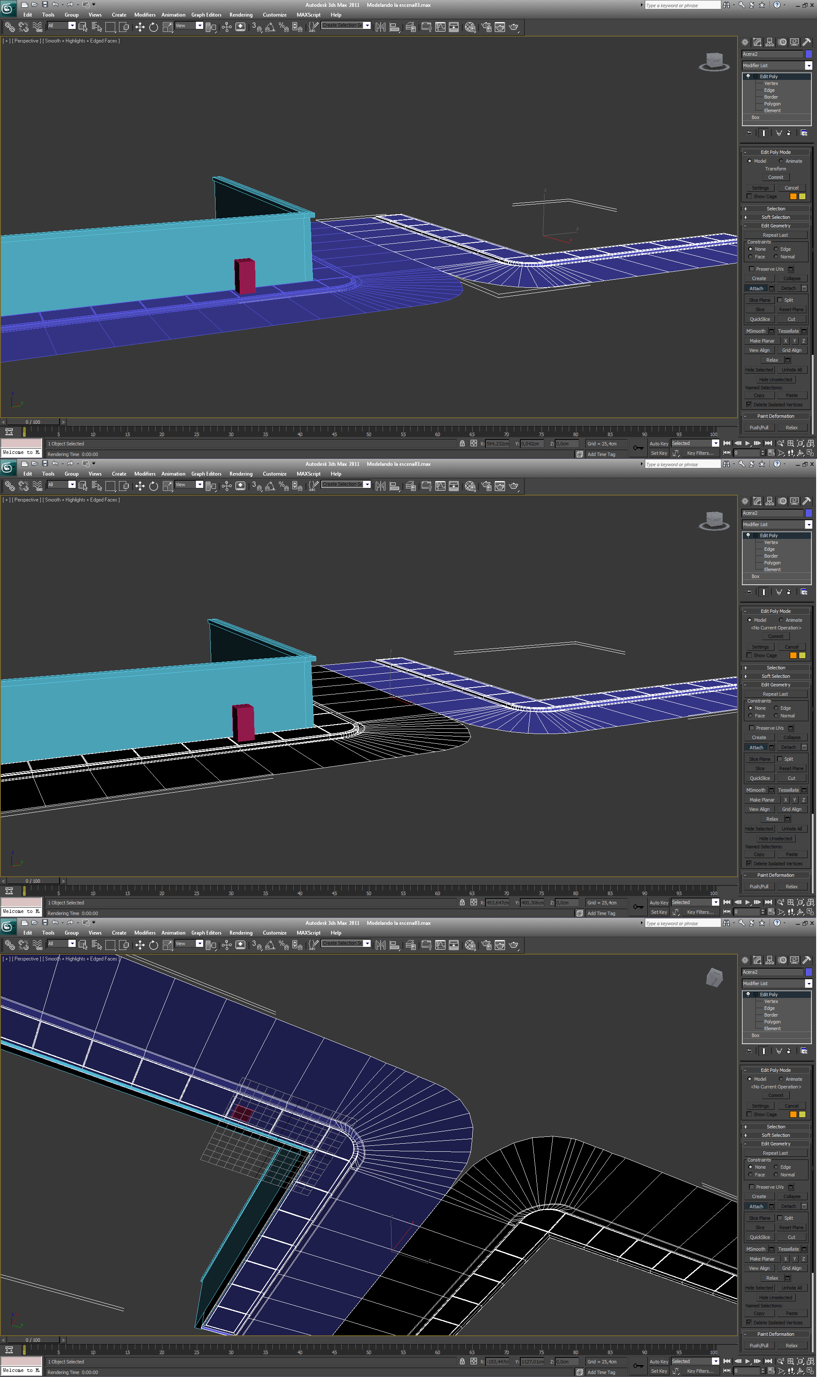Screen dimensions: 817x1377
Task: Select Polygon sub-object in topmost modifier stack
Action: 772,104
